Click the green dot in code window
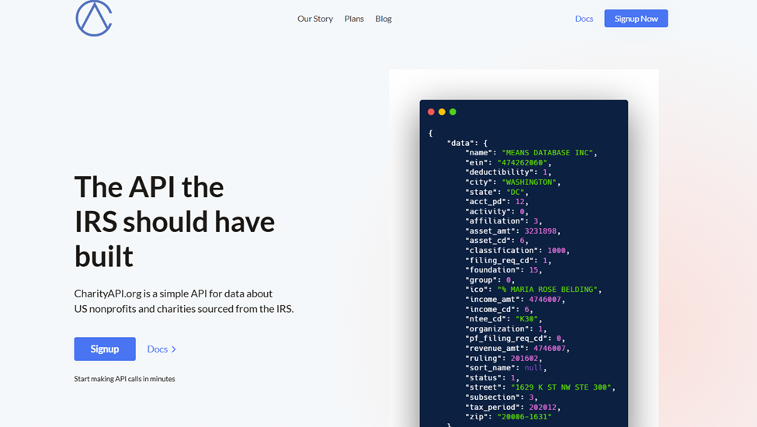The image size is (757, 427). click(453, 112)
